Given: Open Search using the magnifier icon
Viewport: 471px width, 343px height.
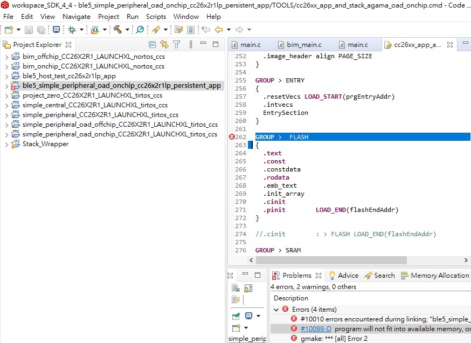Looking at the screenshot, I should (141, 30).
